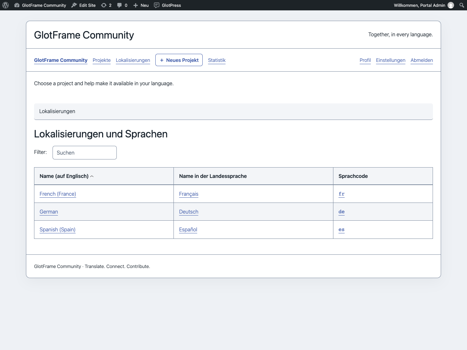Click the tagline Together, in every language.
This screenshot has height=350, width=467.
(401, 35)
